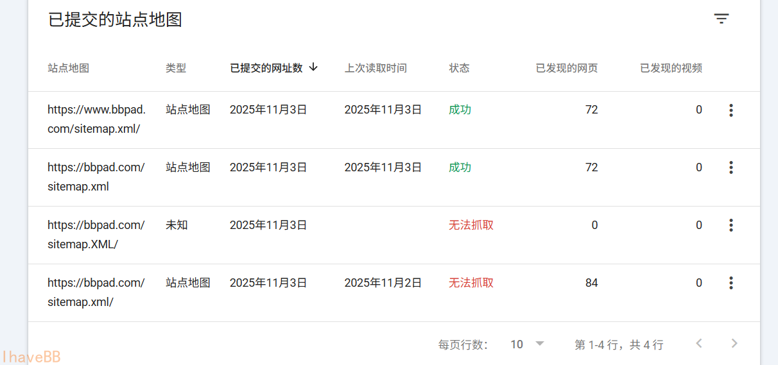Viewport: 778px width, 365px height.
Task: Click the 已发现的网页 column header
Action: (x=567, y=68)
